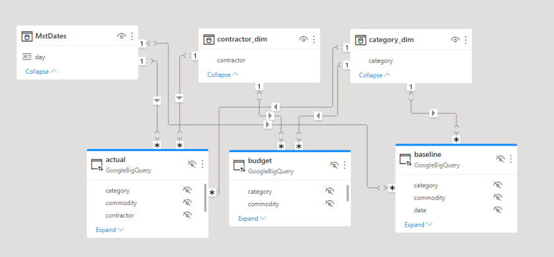Expand the baseline table fields
554x257 pixels.
coord(418,225)
